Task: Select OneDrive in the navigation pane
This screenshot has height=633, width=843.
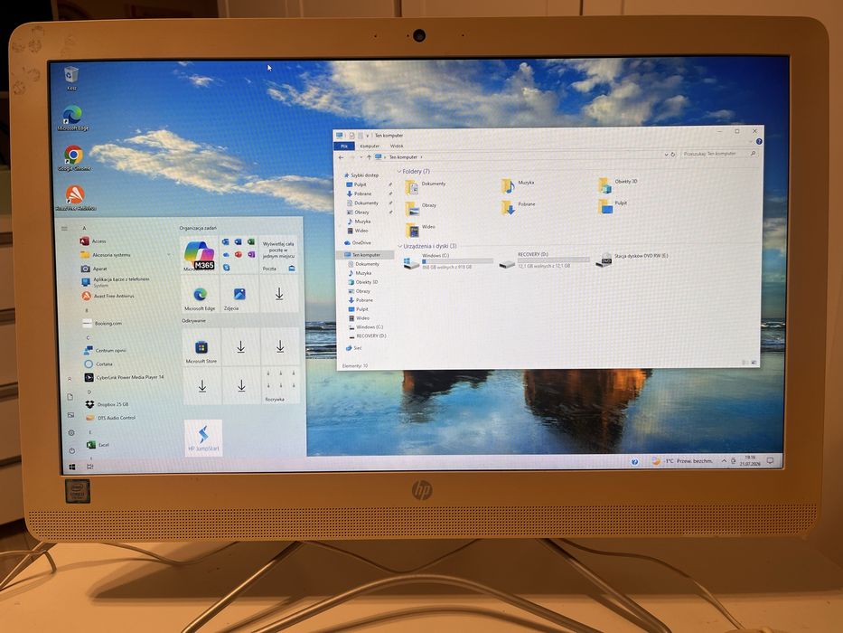Action: (358, 242)
